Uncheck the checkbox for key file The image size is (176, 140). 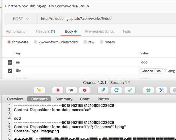10,71
